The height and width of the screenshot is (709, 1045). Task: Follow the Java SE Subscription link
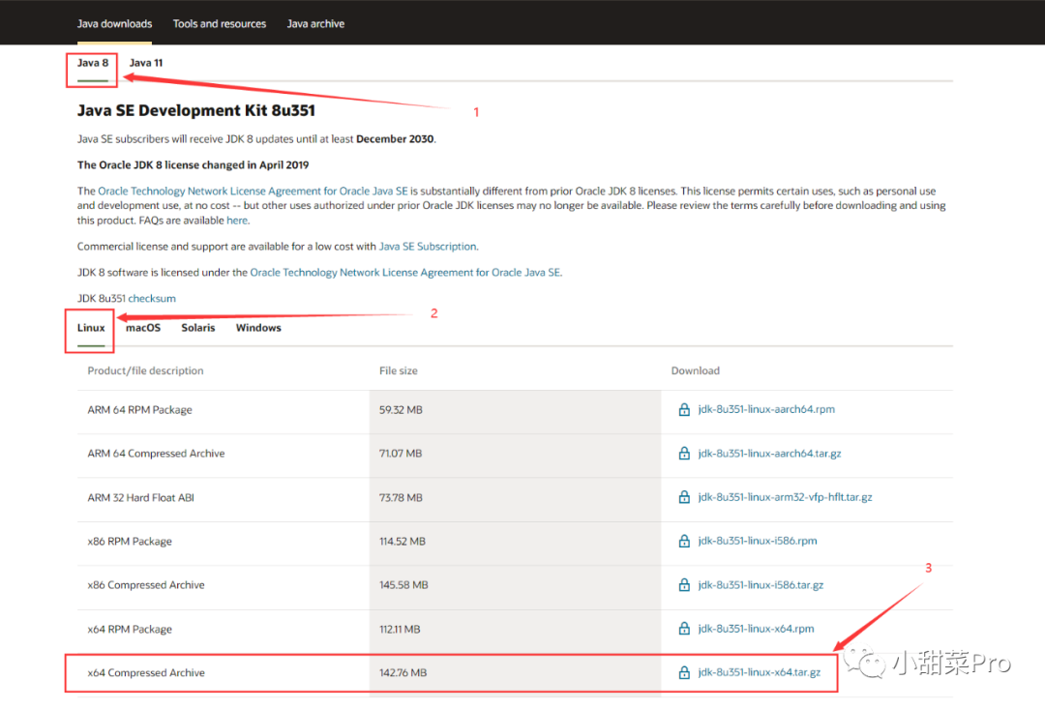(x=428, y=247)
